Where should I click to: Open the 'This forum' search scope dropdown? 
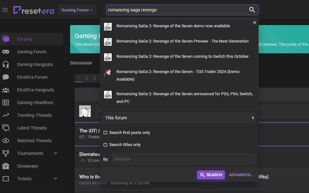(x=179, y=118)
